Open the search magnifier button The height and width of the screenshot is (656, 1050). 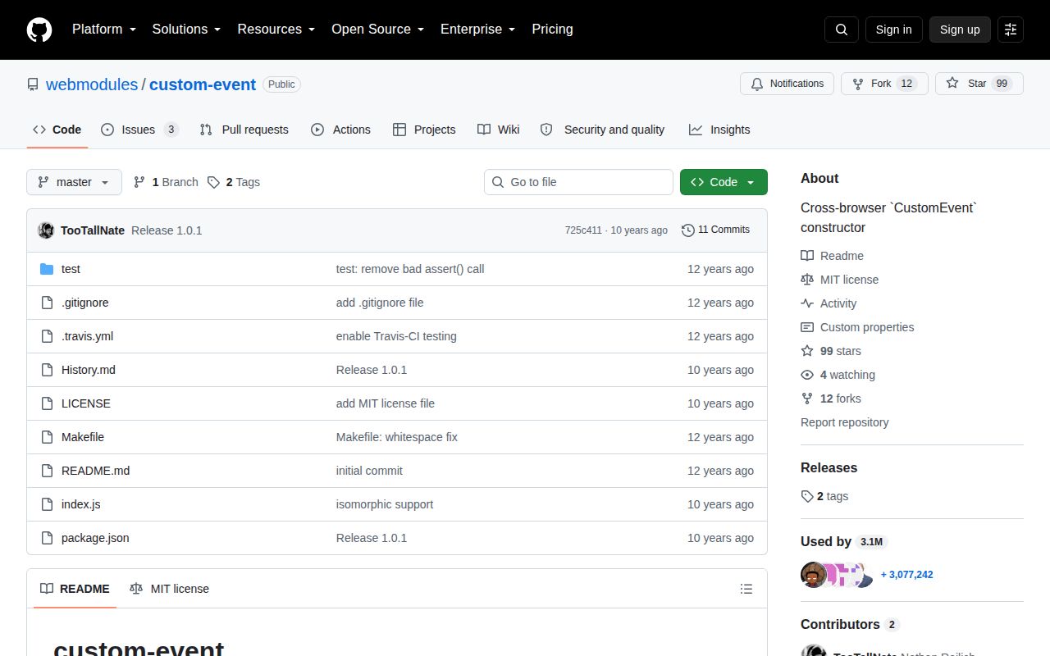click(x=842, y=30)
